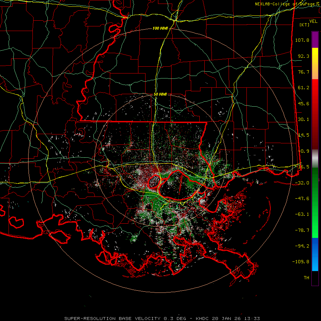Image resolution: width=321 pixels, height=321 pixels.
Task: Click the -78.7 legend value
Action: point(302,230)
